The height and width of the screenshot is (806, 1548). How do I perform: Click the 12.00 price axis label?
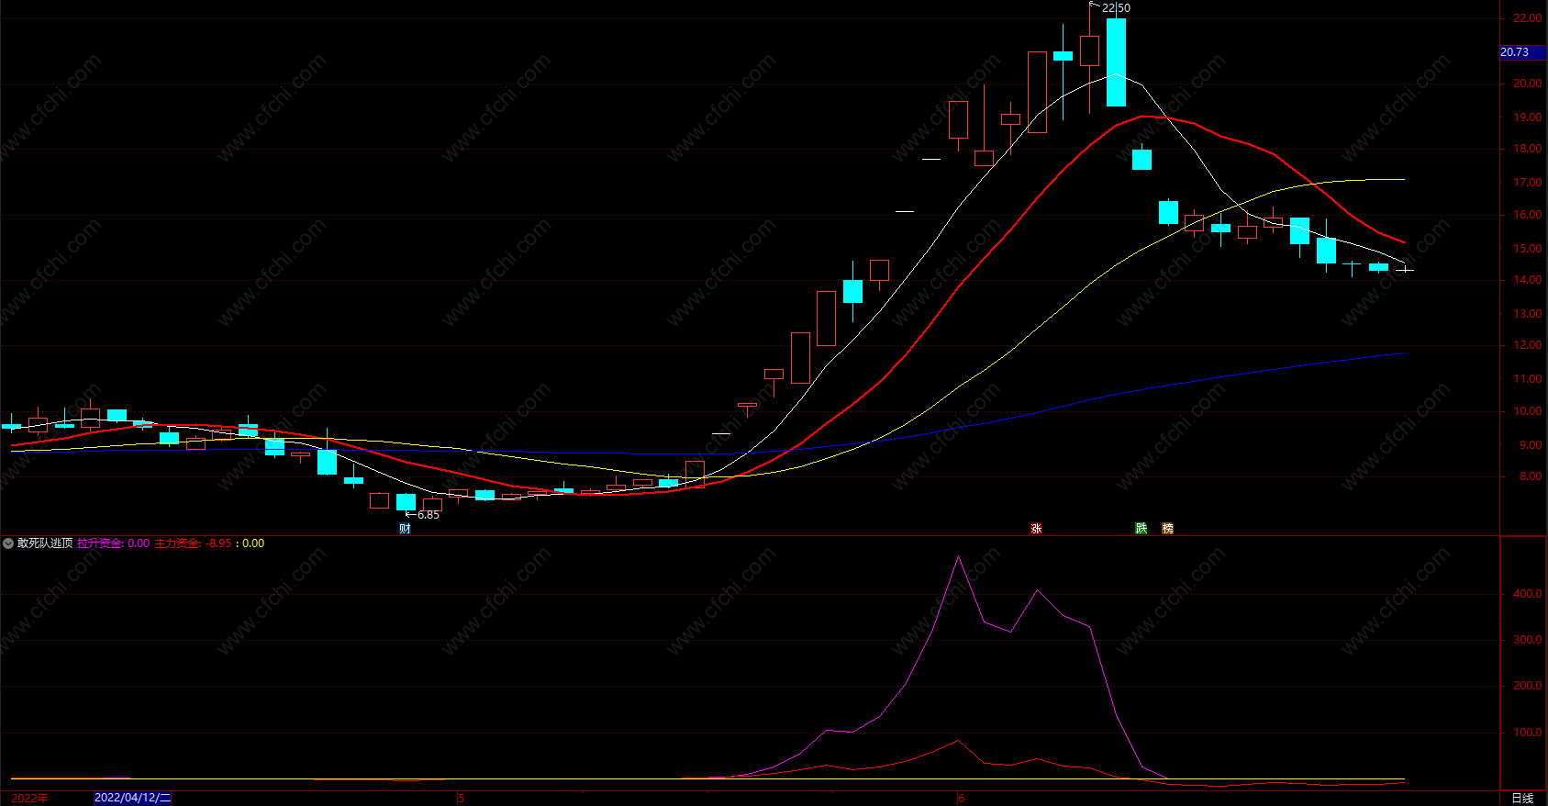pos(1528,345)
